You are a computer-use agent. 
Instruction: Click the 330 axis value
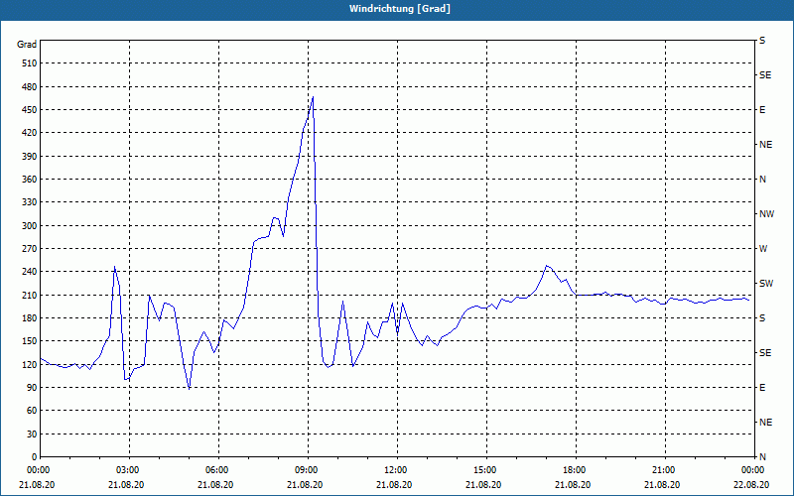click(30, 202)
